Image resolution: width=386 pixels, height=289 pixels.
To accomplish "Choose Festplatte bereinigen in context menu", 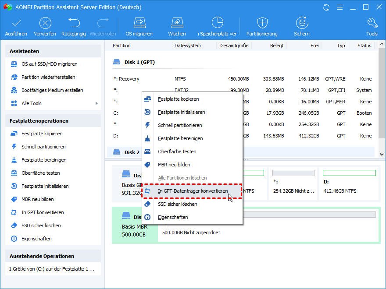I will pyautogui.click(x=192, y=138).
